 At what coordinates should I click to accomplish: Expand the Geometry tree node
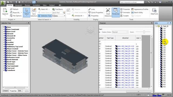click(x=4, y=38)
